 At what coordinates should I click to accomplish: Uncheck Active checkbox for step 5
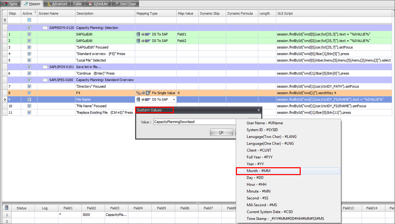pos(29,60)
